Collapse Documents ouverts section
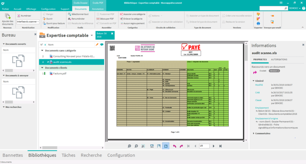Screen dimensions: 306x164 [4, 44]
